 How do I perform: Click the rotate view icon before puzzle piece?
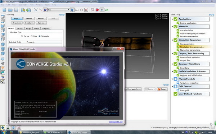pyautogui.click(x=93, y=10)
